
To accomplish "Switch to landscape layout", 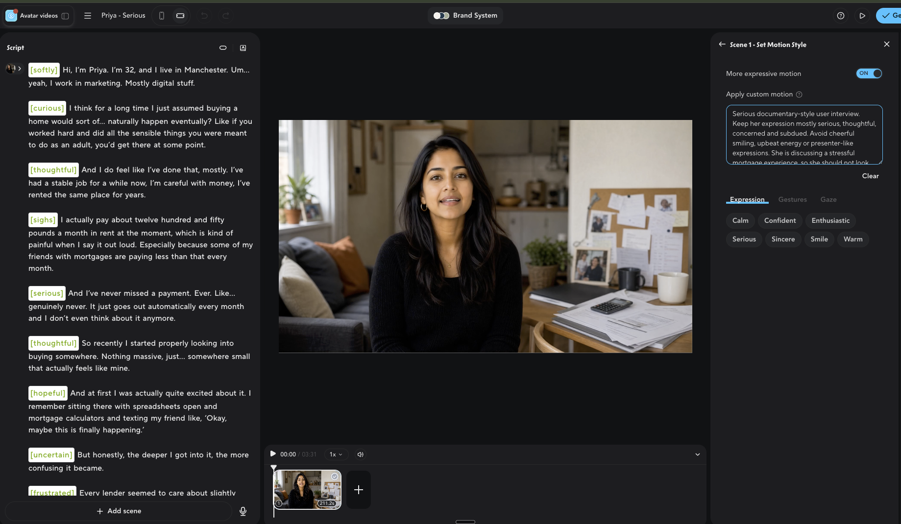I will (180, 16).
